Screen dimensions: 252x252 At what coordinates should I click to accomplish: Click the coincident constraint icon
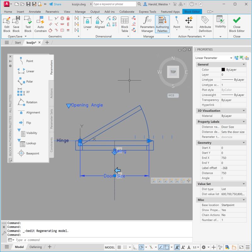tap(50, 18)
